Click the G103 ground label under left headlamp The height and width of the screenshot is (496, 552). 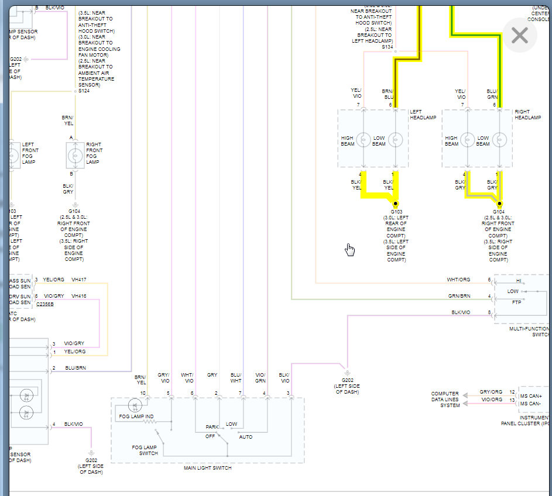pyautogui.click(x=396, y=212)
